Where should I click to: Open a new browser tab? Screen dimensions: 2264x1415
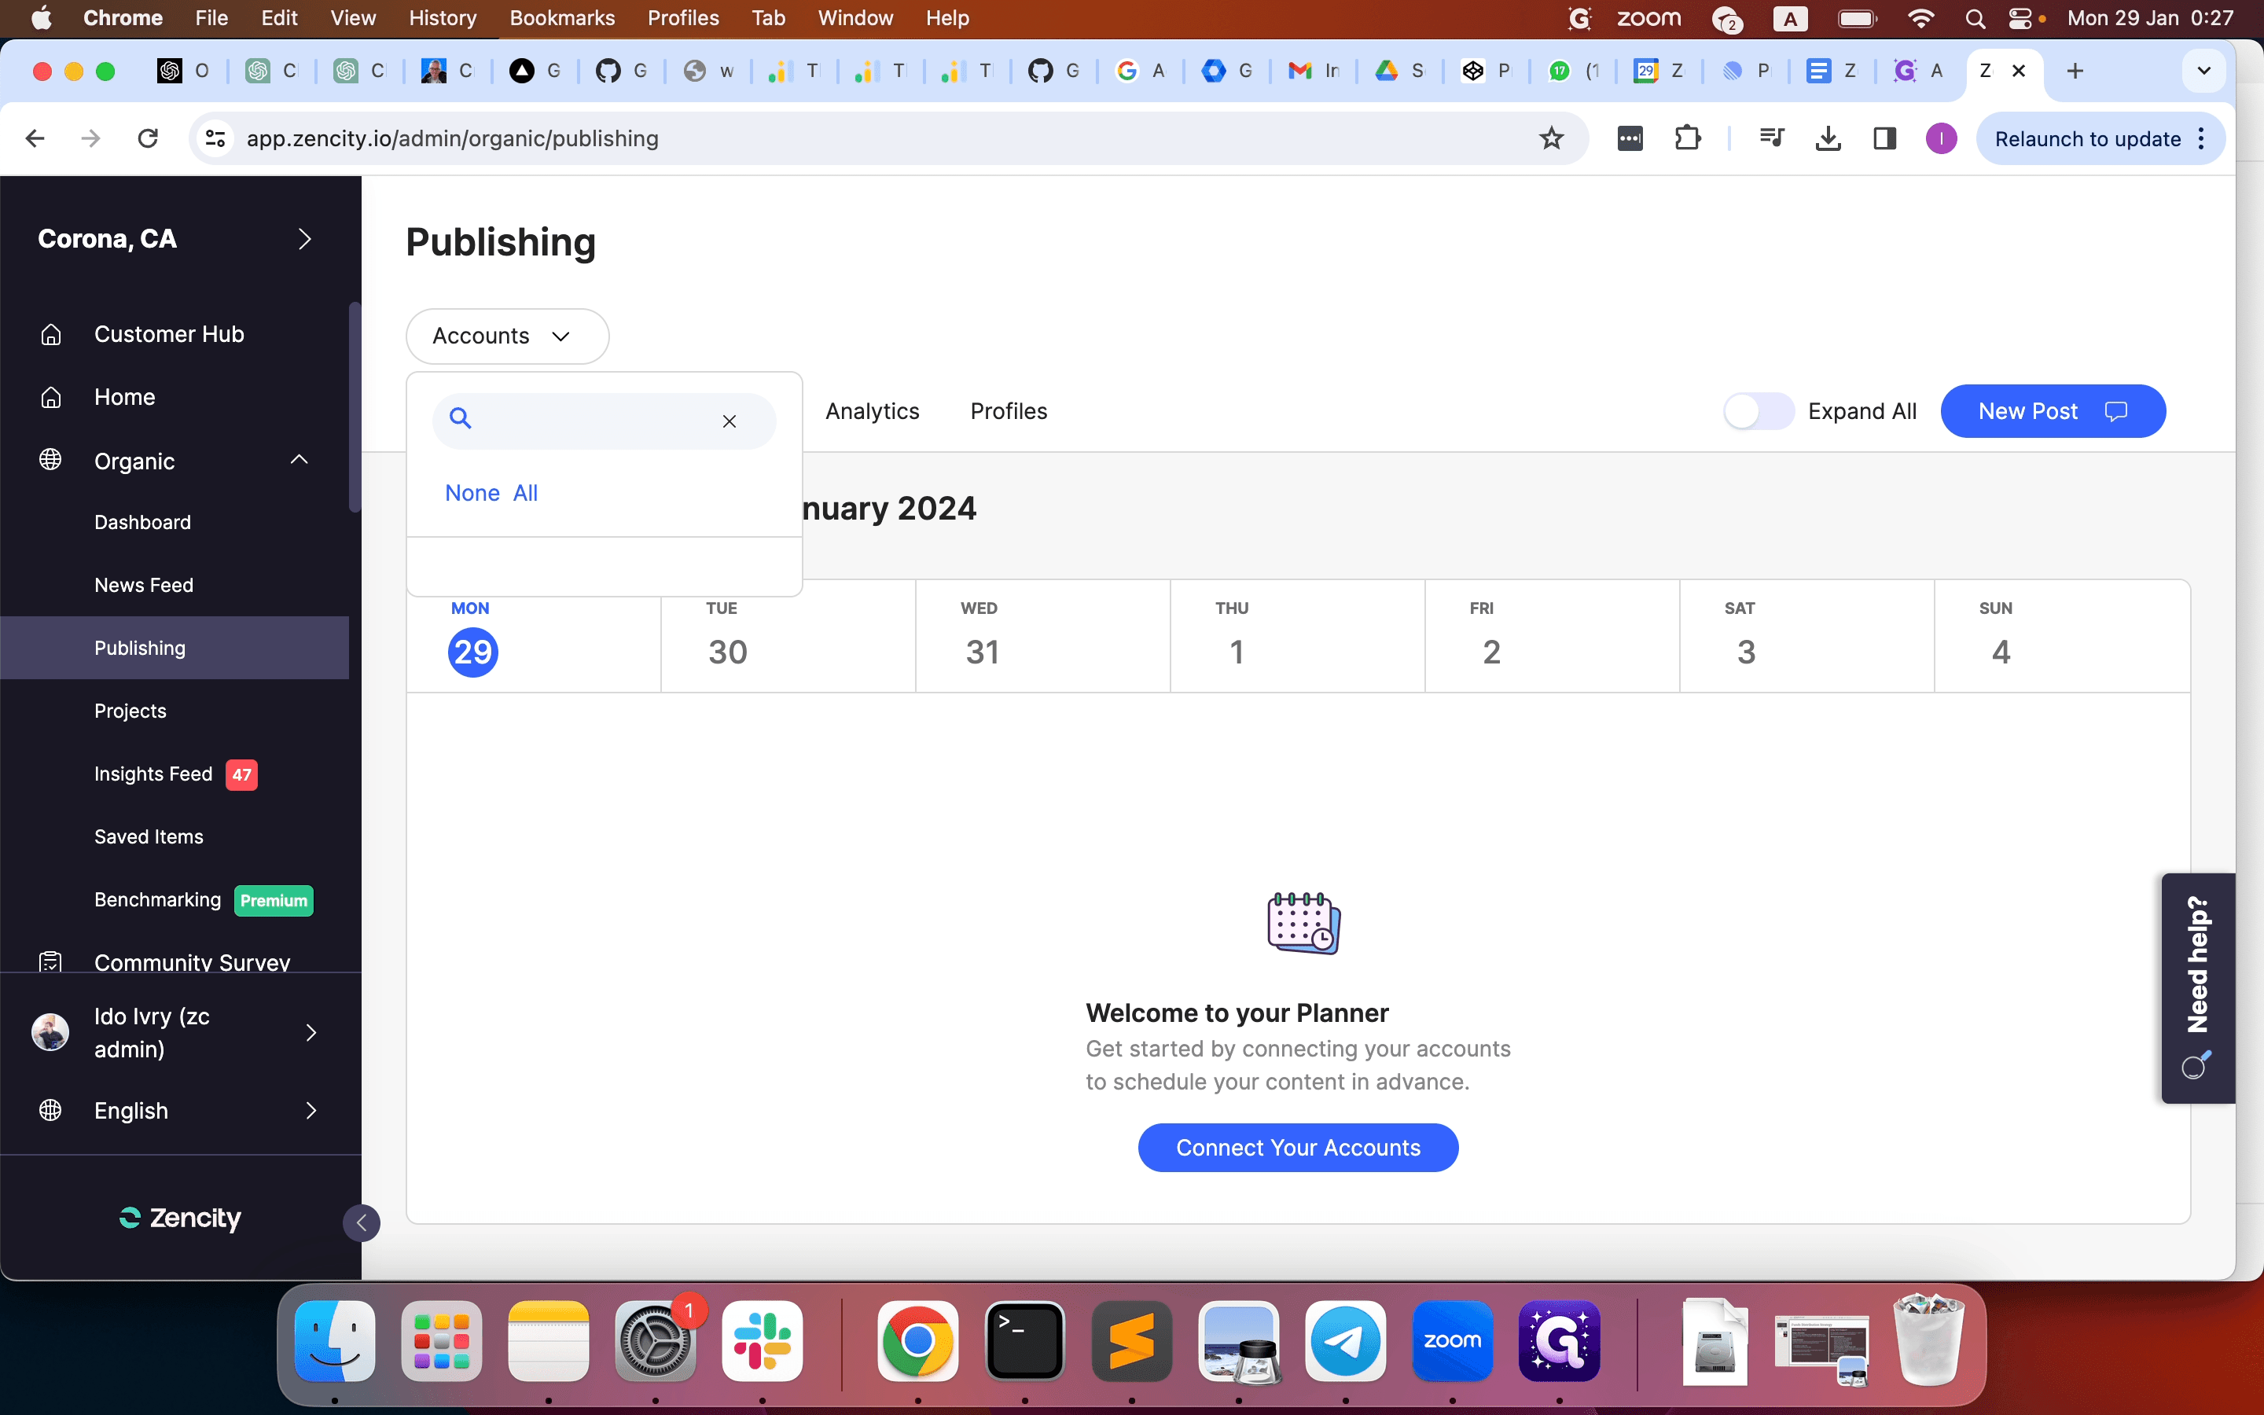[x=2075, y=71]
